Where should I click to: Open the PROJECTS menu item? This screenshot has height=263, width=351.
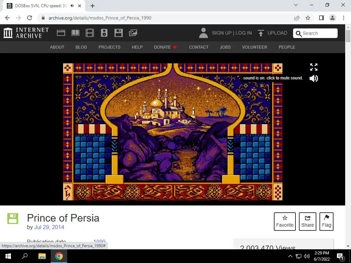coord(109,47)
